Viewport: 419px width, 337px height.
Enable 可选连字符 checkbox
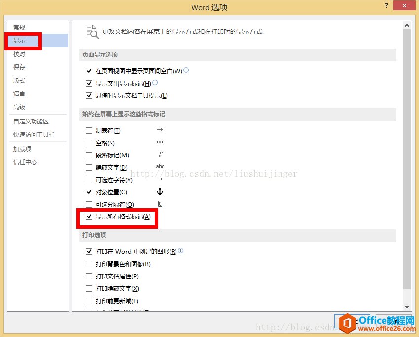[89, 180]
